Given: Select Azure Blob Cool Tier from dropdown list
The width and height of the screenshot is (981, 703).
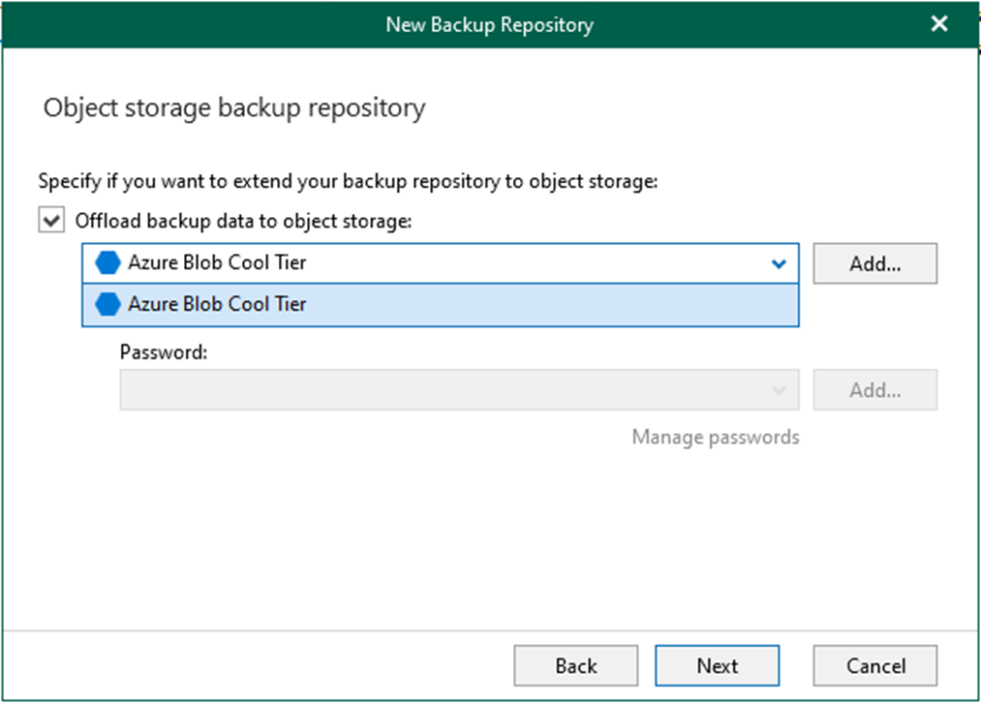Looking at the screenshot, I should (x=441, y=305).
